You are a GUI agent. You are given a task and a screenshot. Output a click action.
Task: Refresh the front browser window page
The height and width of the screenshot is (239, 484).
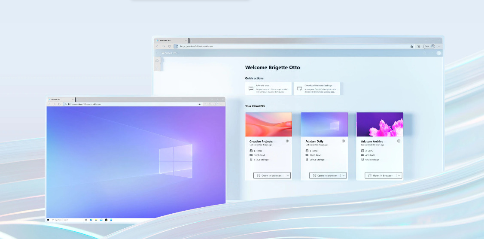59,104
